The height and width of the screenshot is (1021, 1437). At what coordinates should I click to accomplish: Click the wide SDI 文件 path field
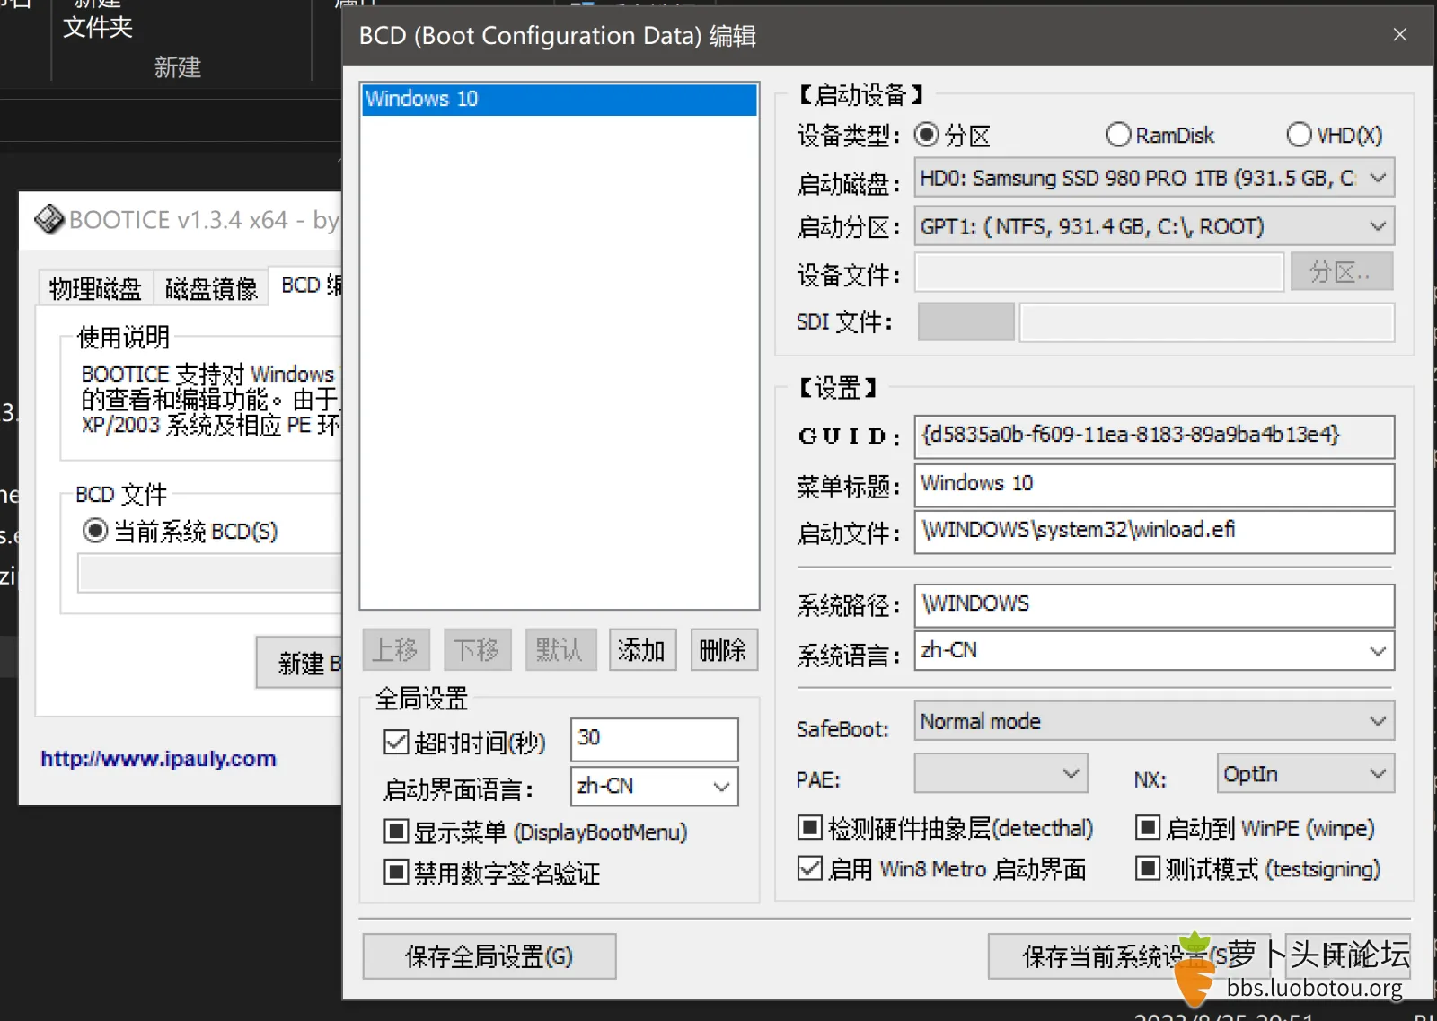pos(1207,321)
